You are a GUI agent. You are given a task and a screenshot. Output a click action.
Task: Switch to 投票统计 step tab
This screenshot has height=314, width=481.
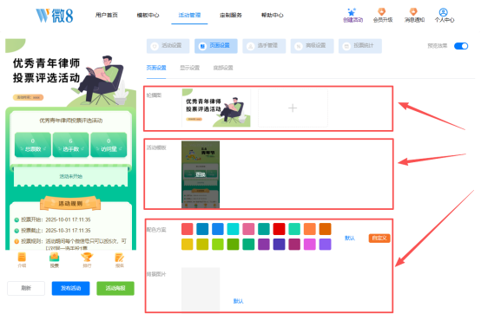click(360, 46)
